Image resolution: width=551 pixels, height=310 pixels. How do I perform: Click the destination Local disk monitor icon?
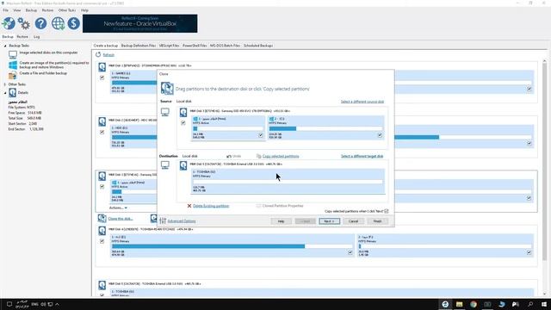click(x=164, y=164)
